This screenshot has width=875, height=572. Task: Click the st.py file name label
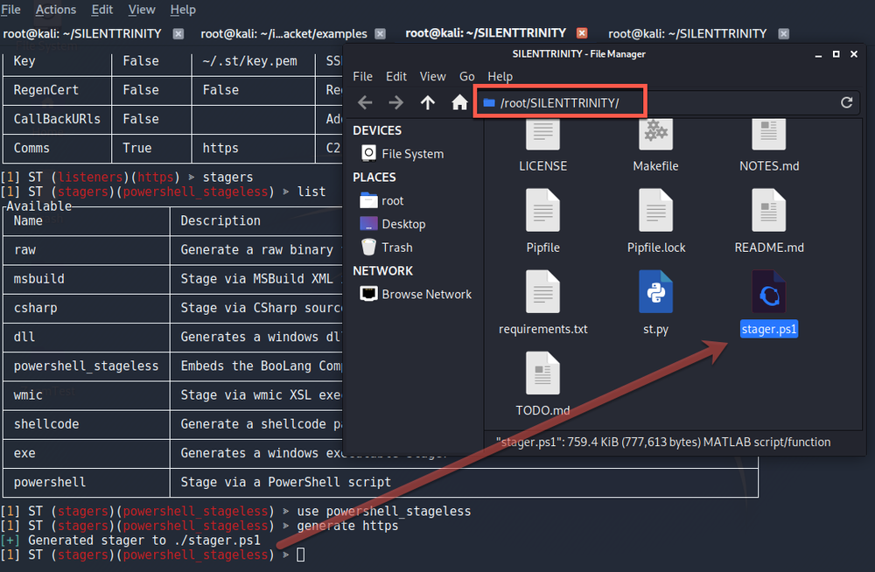(x=655, y=329)
